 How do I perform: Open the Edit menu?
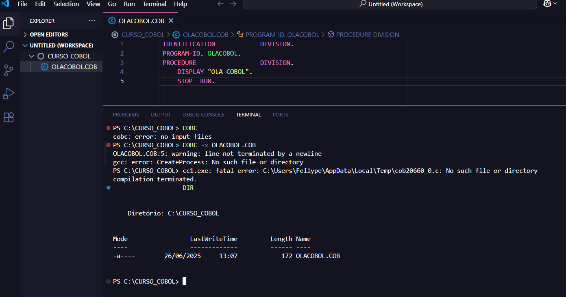coord(40,4)
